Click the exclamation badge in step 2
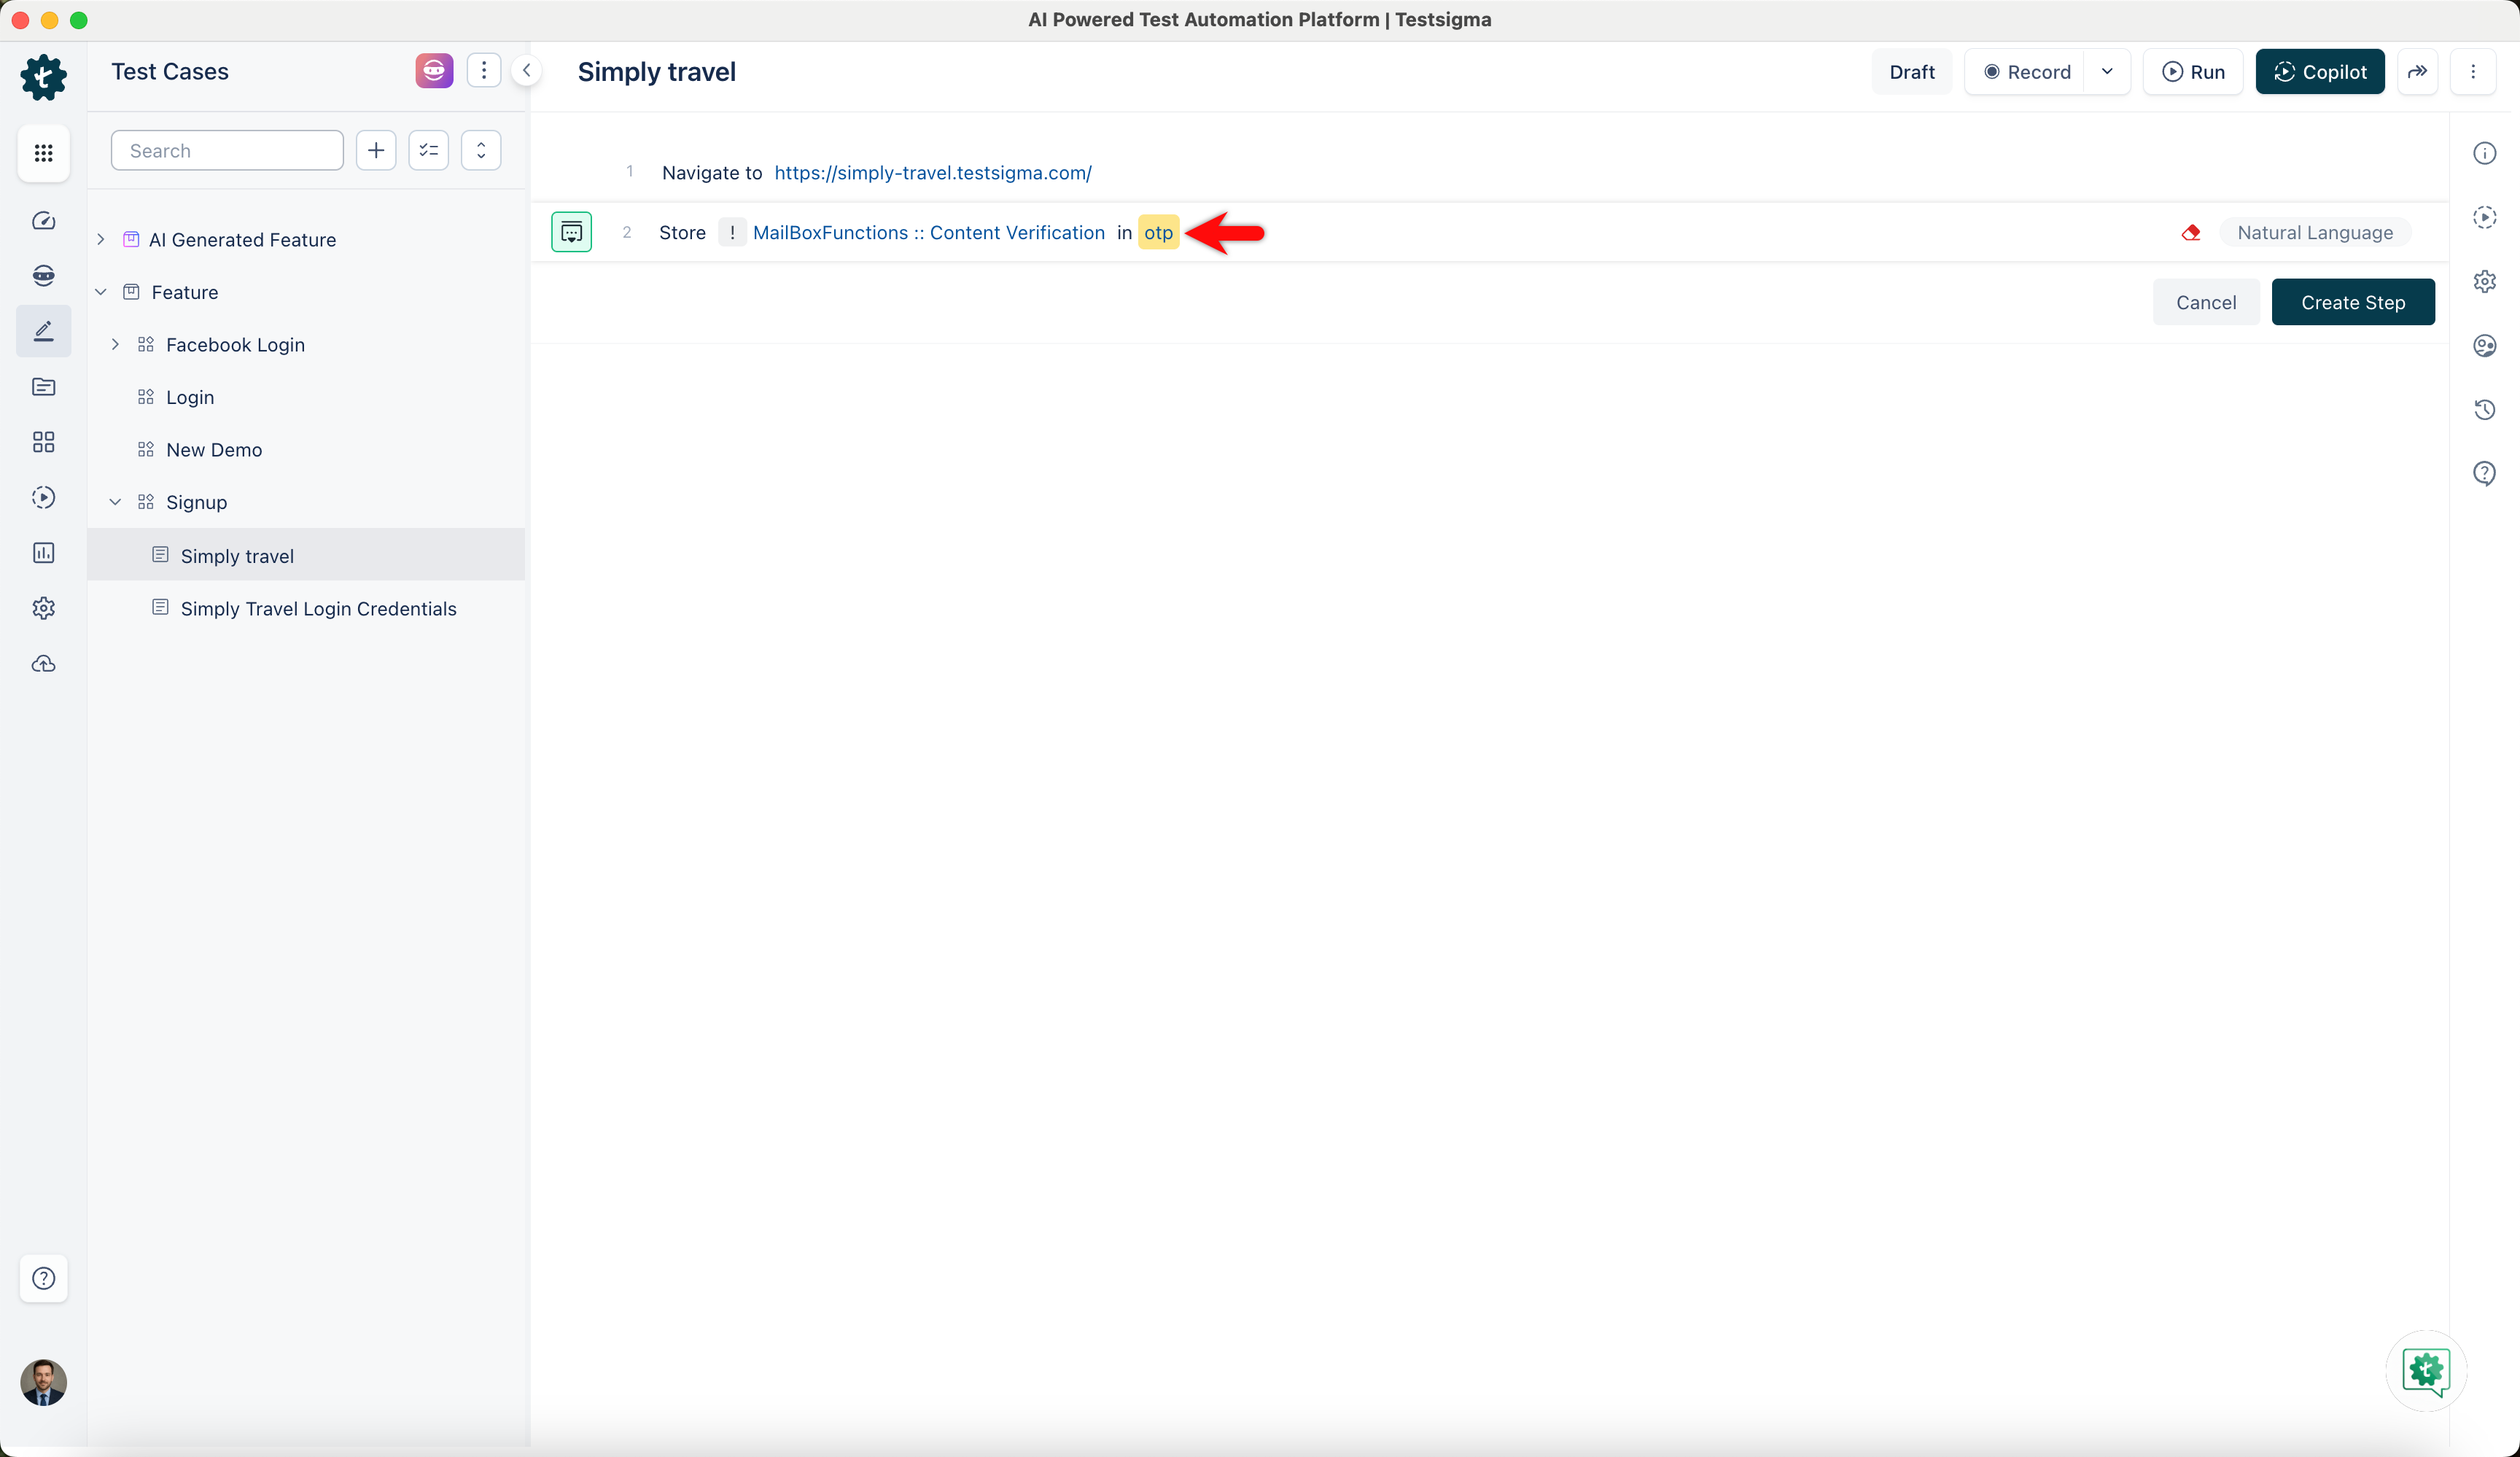 732,232
